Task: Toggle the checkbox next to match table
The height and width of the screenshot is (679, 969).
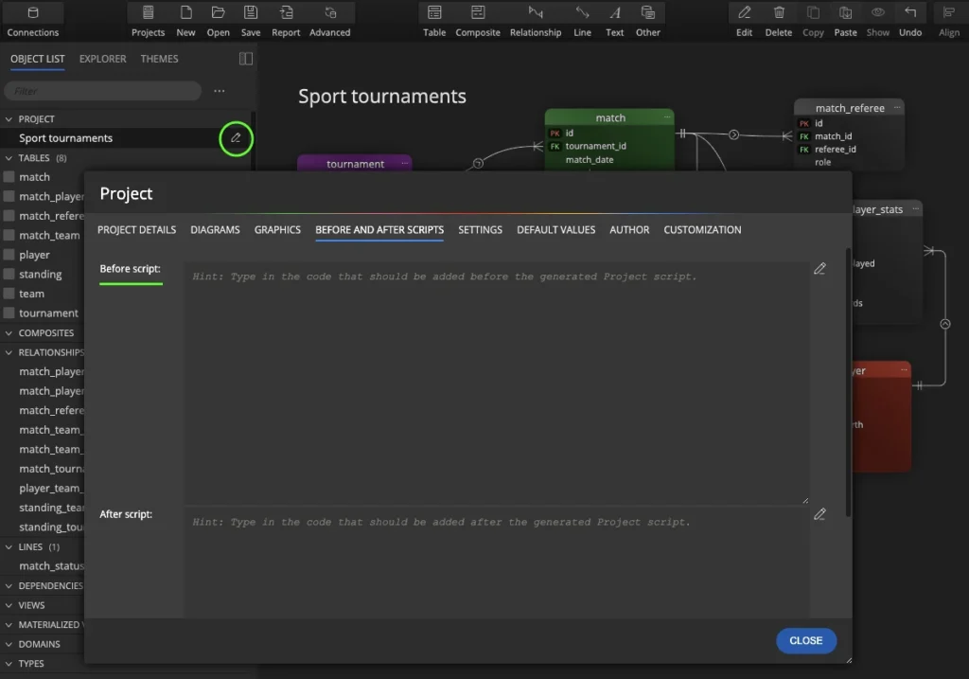Action: tap(9, 177)
